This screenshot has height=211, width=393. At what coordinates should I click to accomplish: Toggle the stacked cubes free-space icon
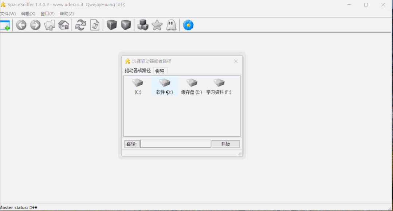click(142, 25)
